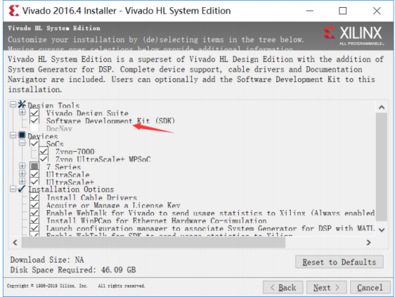
Task: Click Next to continue installation
Action: click(327, 287)
